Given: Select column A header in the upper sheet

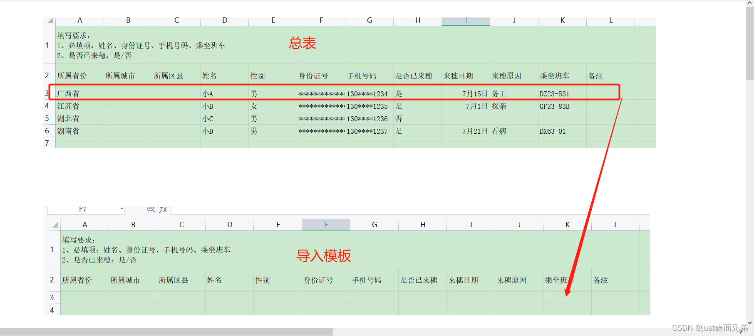Looking at the screenshot, I should (79, 21).
